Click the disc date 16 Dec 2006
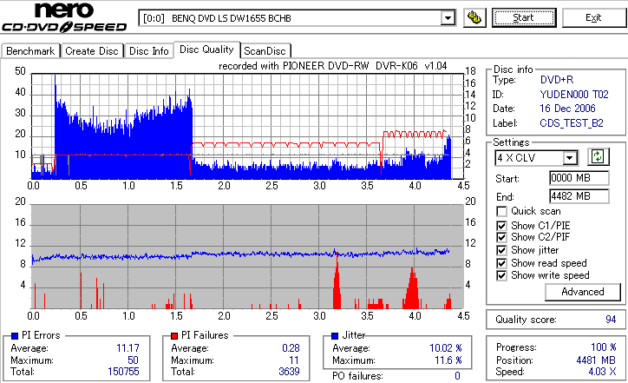 pos(567,109)
